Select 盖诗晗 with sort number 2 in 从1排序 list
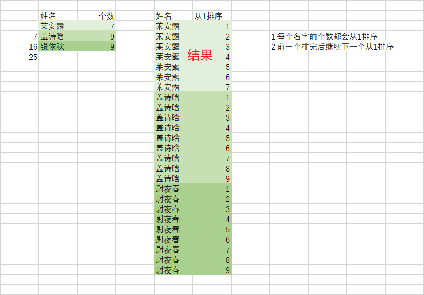 (173, 107)
